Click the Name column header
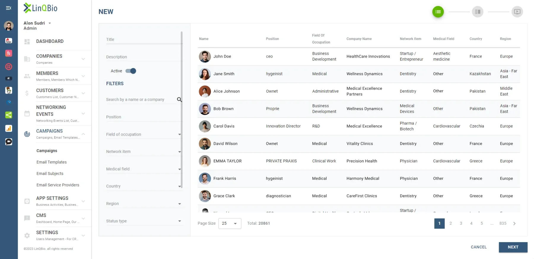 click(x=204, y=39)
